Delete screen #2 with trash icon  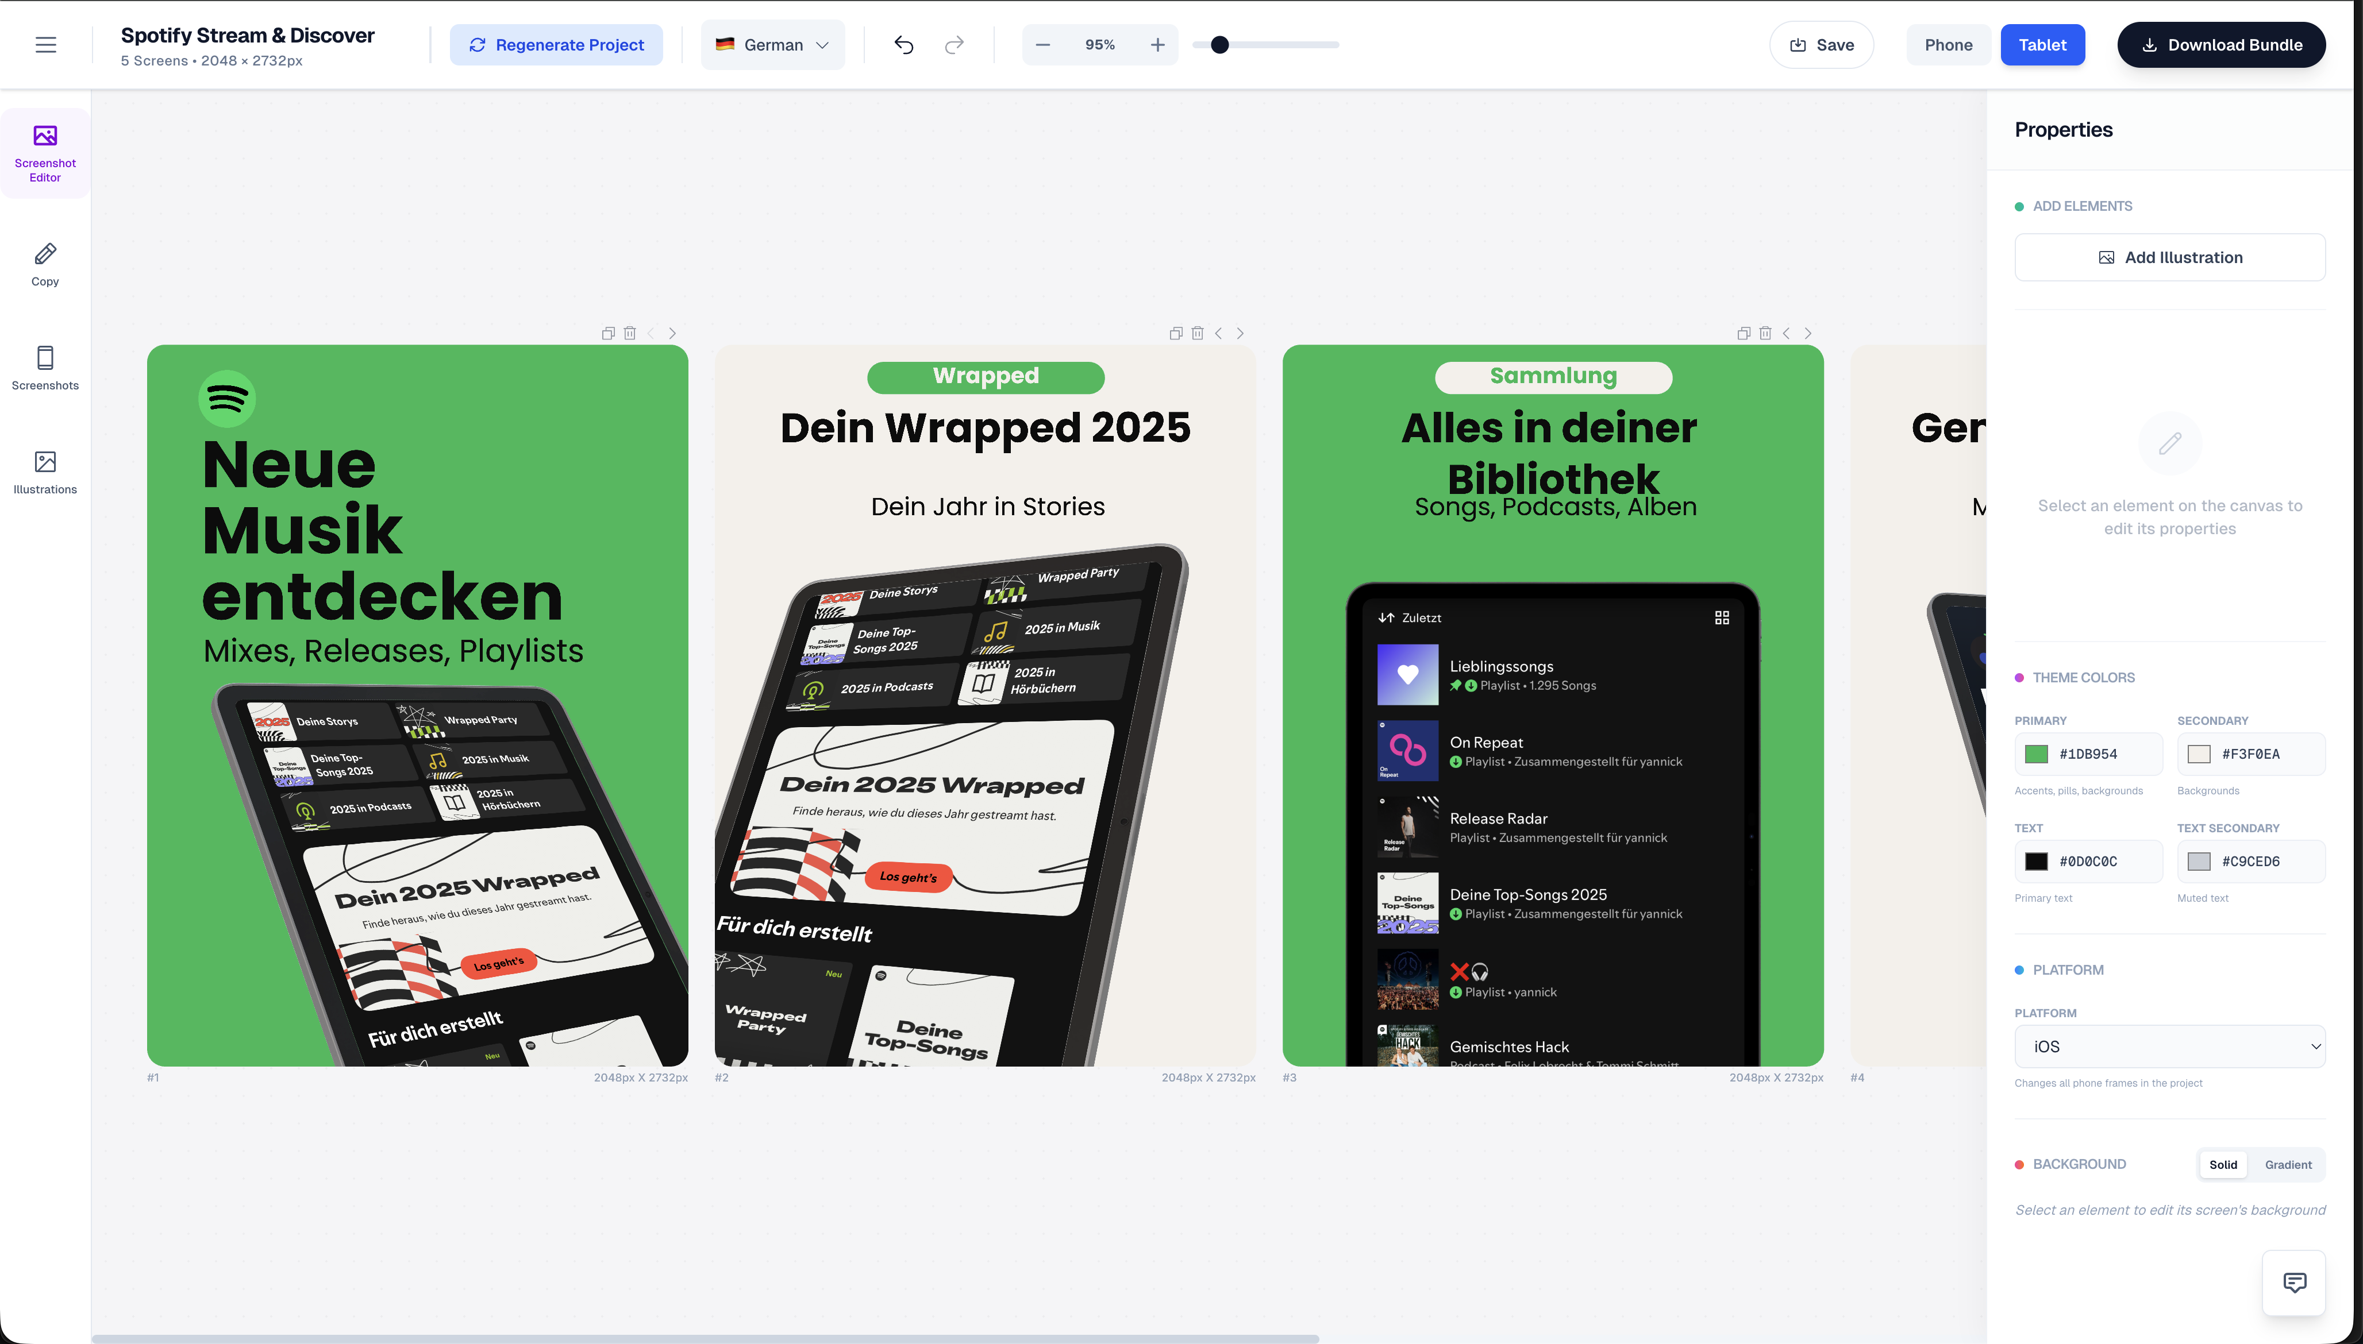point(1198,333)
